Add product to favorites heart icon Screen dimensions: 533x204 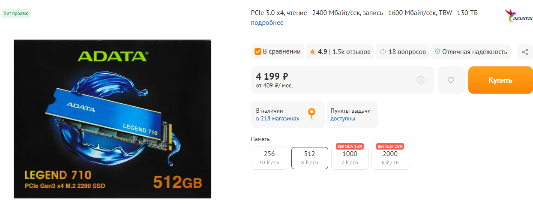coord(451,80)
